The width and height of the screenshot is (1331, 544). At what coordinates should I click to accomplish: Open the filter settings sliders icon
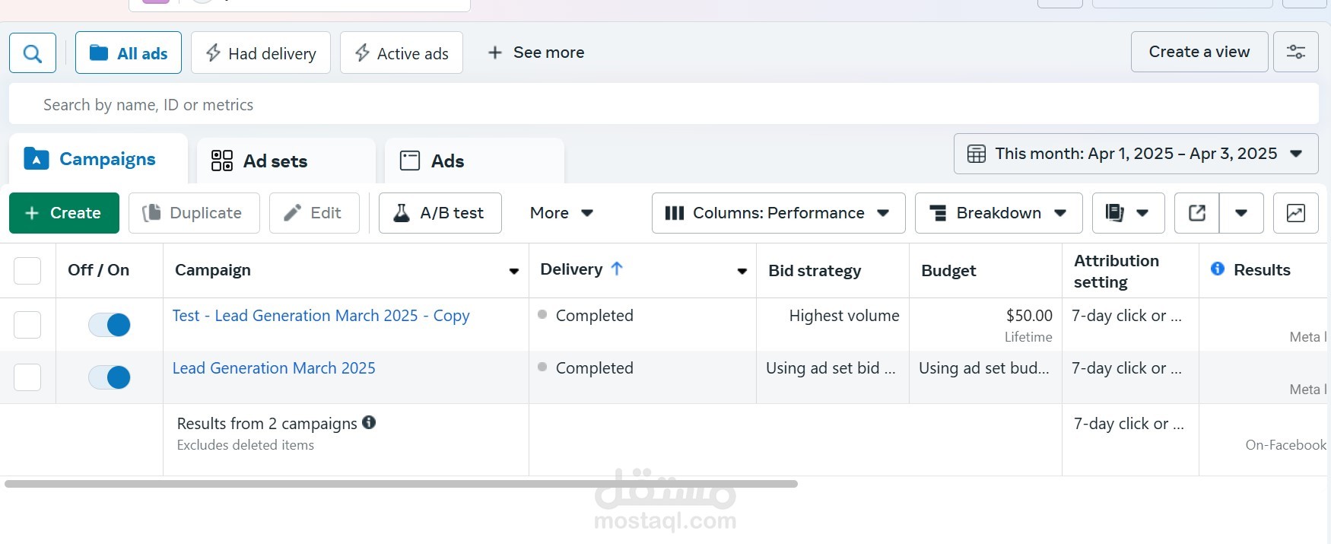(1296, 52)
